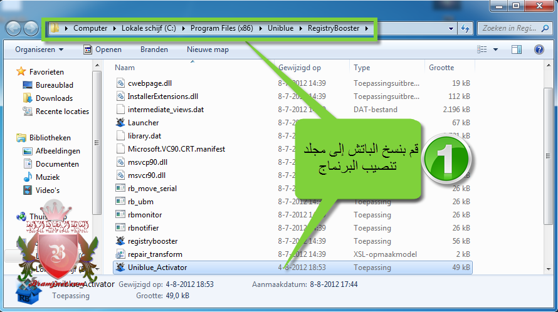Open address bar history dropdown
Image resolution: width=558 pixels, height=312 pixels.
pos(451,28)
